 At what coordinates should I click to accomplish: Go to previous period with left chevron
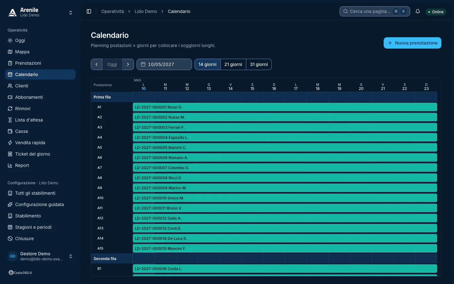[96, 64]
